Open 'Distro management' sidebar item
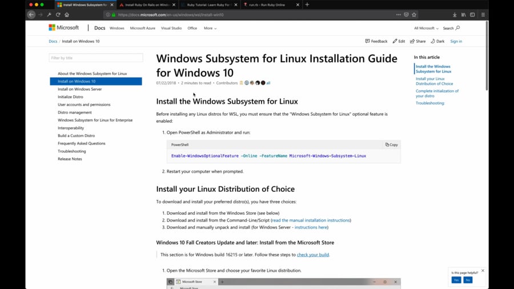514x289 pixels. [x=74, y=113]
